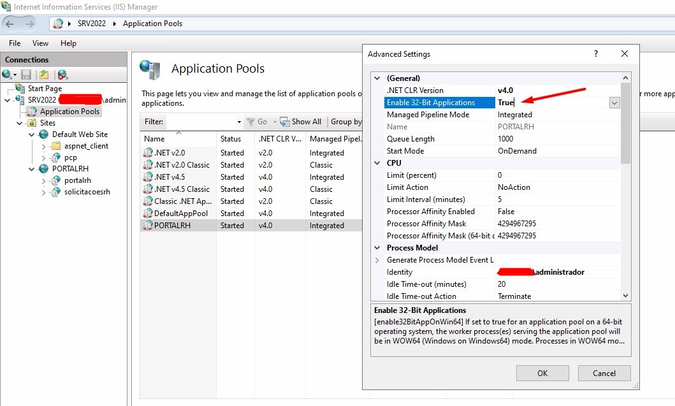Click the Create New Connection globe icon

(8, 75)
